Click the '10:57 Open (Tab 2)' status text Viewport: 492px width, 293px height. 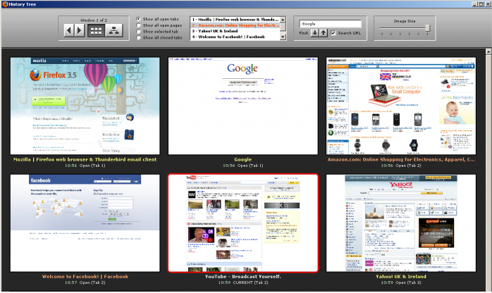coord(85,282)
